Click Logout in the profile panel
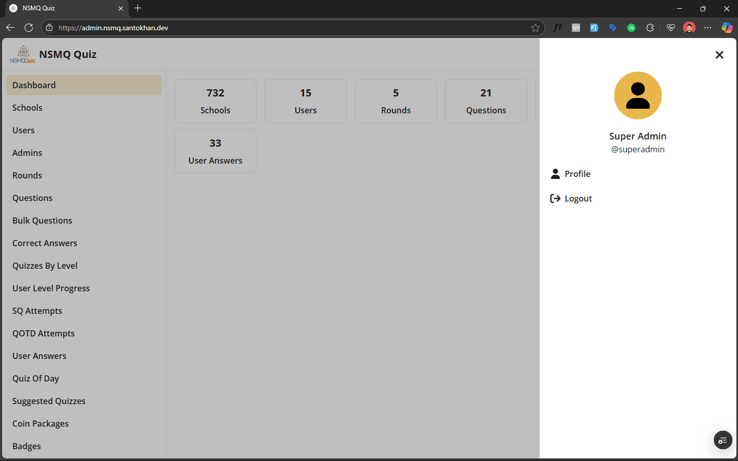This screenshot has height=461, width=738. 578,198
